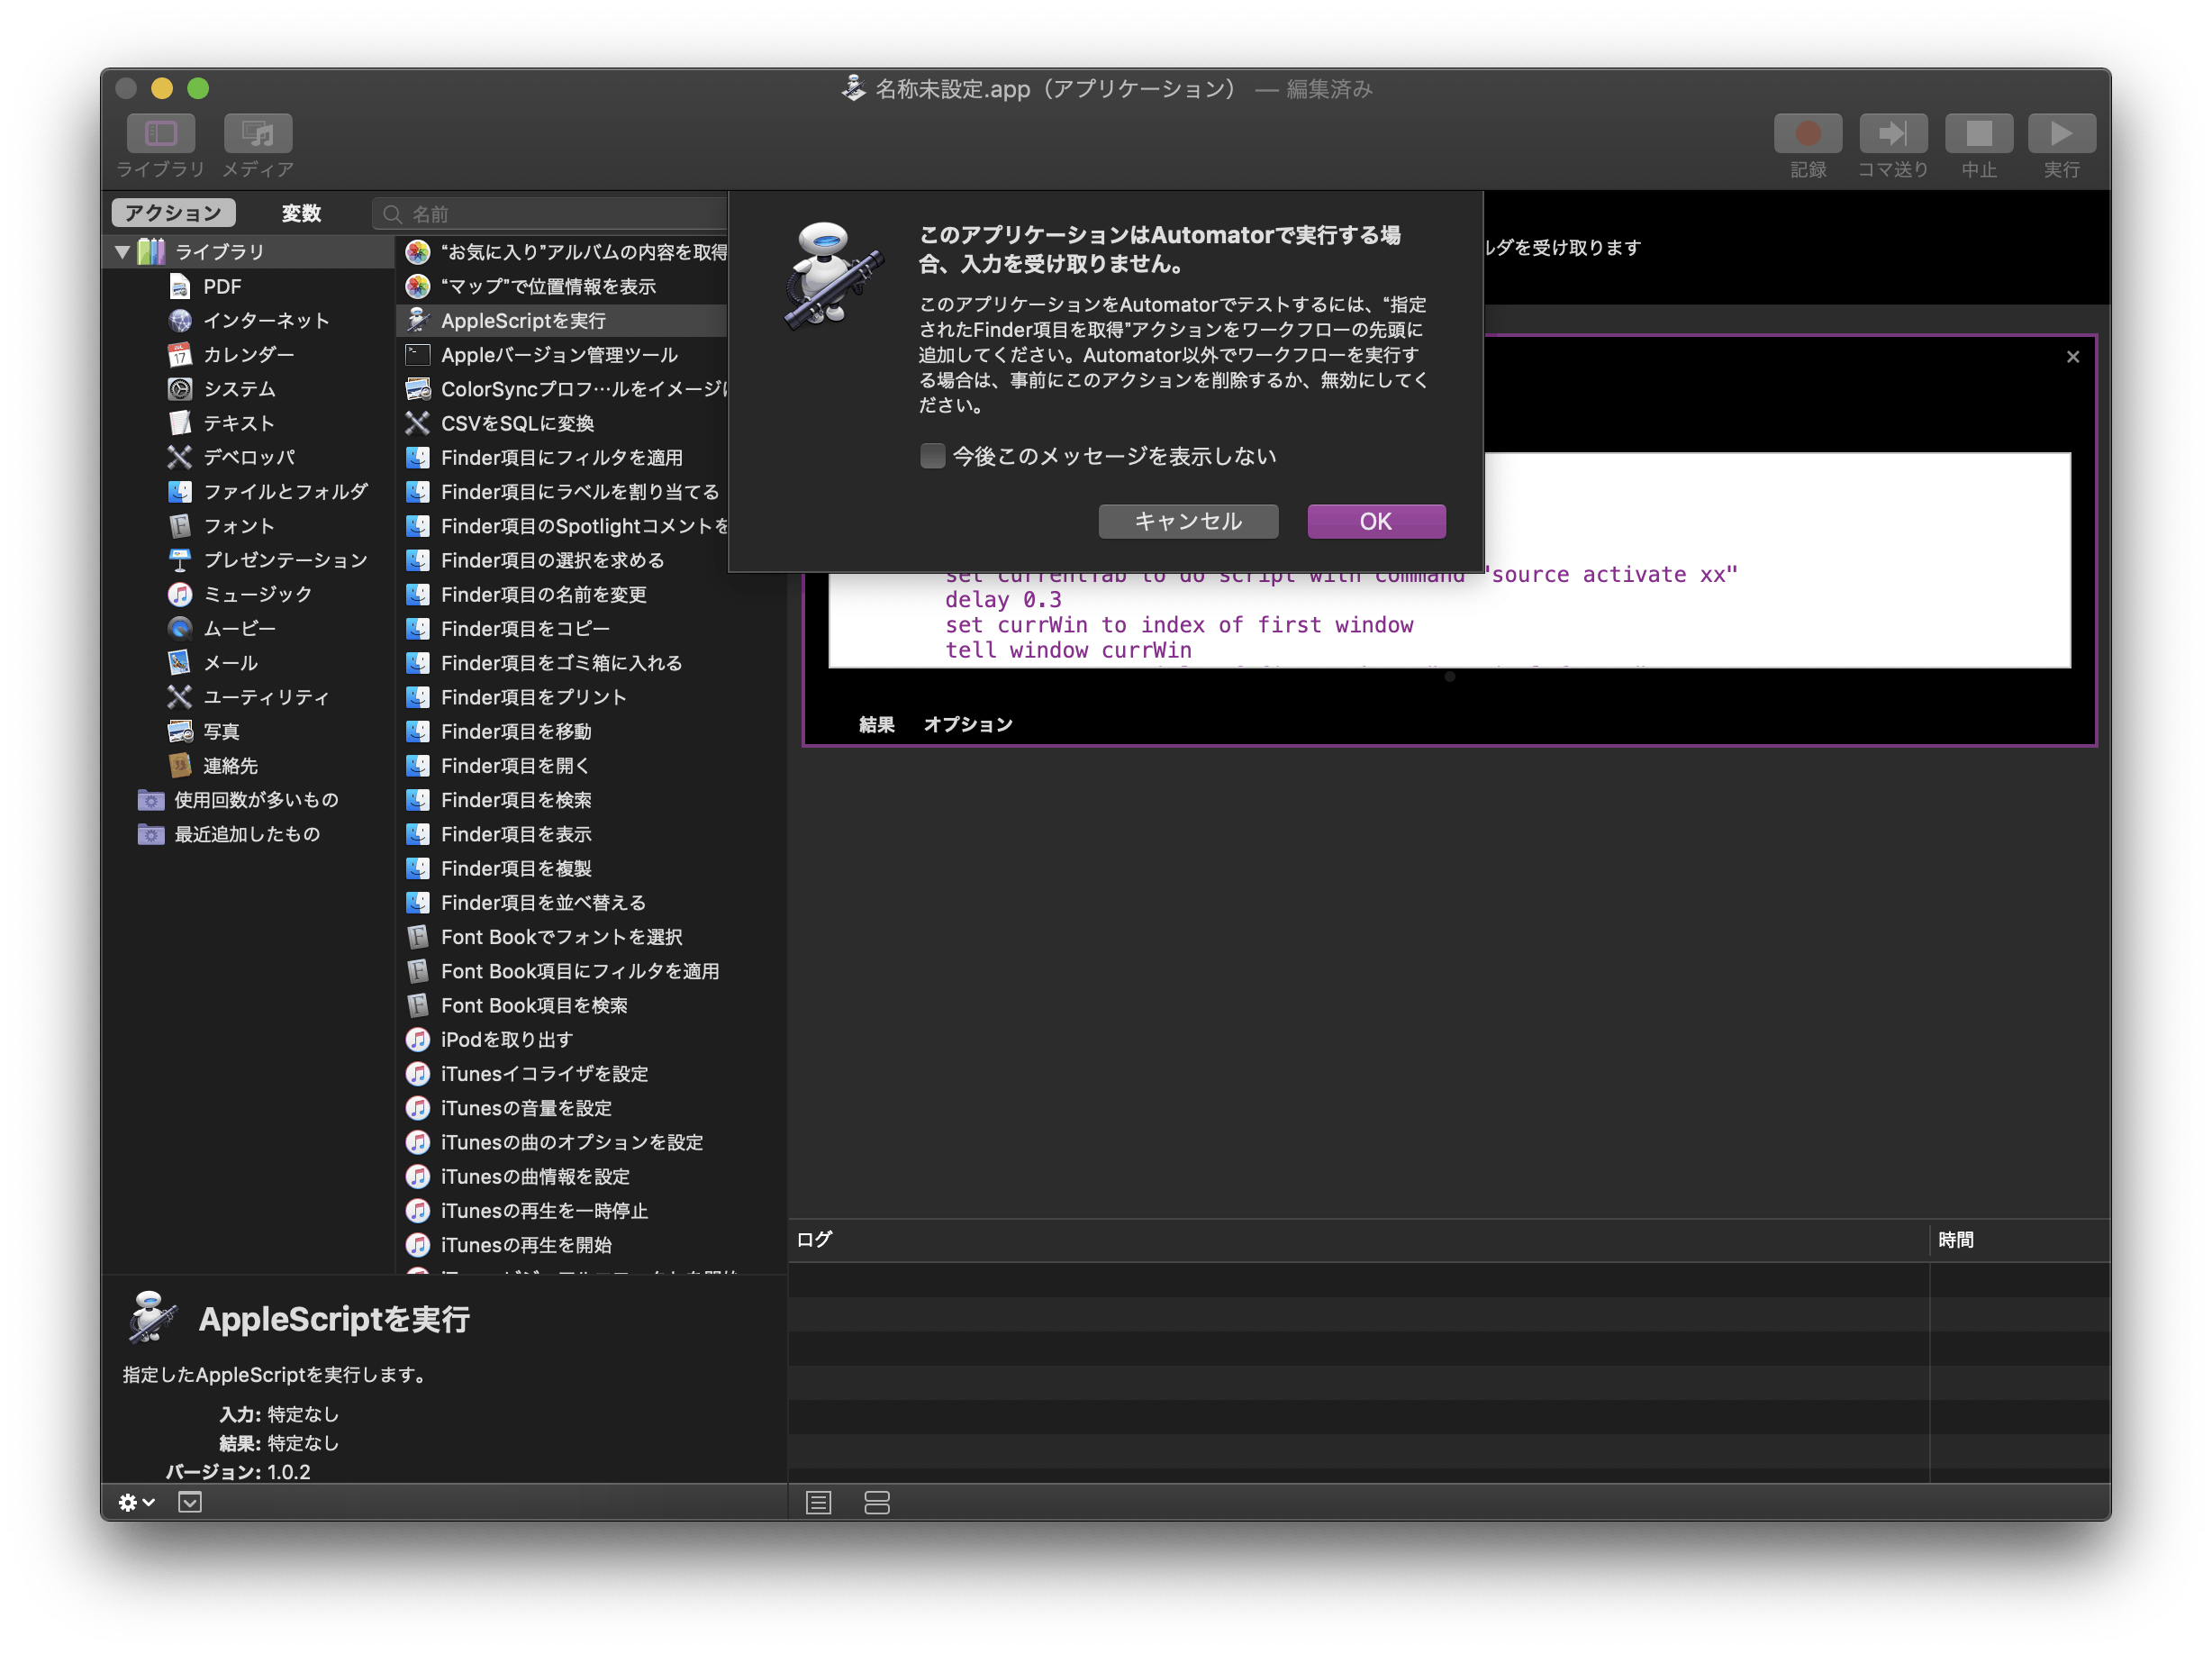Show the variables view icon in bottom bar
Image resolution: width=2212 pixels, height=1654 pixels.
(877, 1502)
